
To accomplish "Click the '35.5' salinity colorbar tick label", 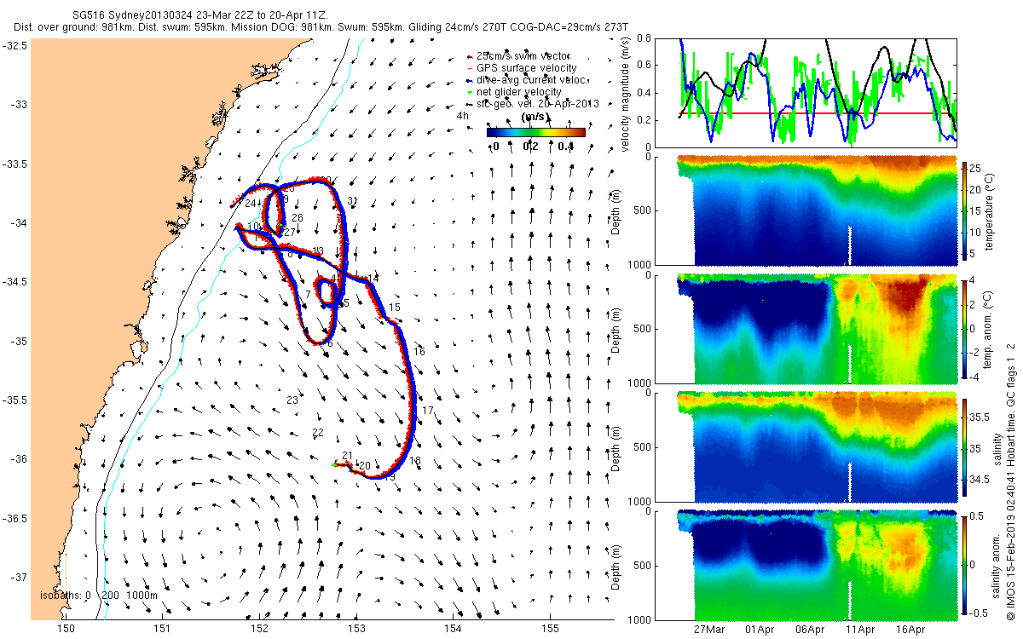I will (979, 417).
